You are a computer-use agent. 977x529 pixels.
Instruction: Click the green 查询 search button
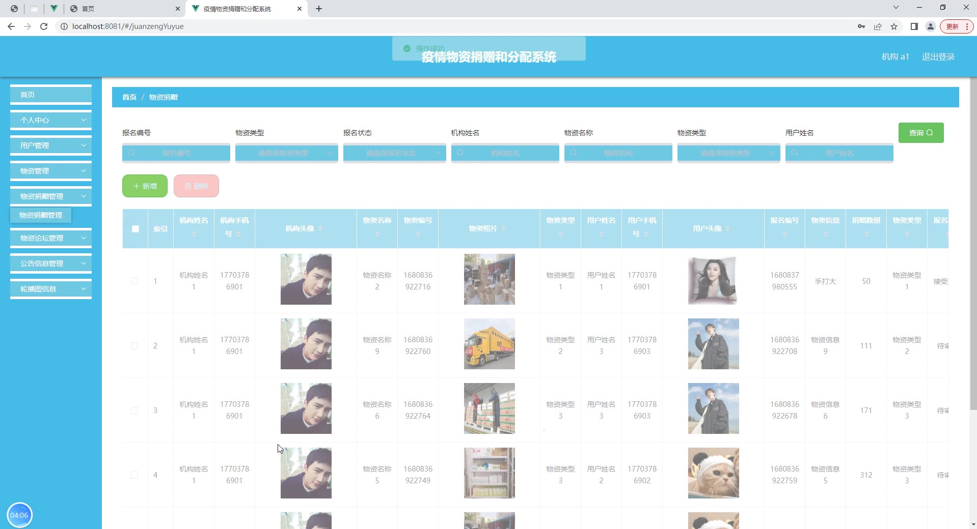[x=921, y=133]
